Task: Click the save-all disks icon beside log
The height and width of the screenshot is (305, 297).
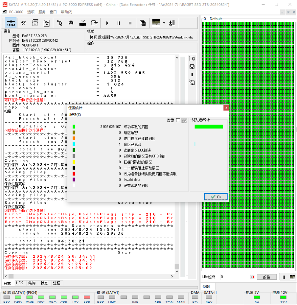Action: point(192,83)
